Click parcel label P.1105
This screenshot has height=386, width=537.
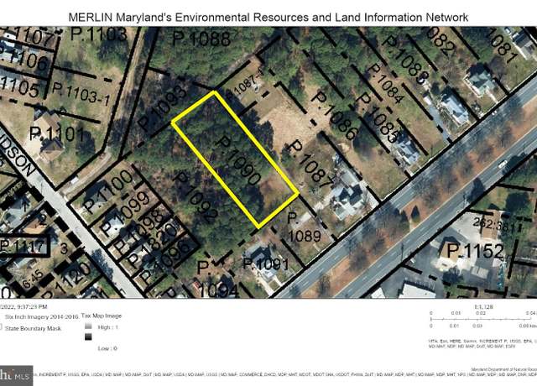pos(20,87)
